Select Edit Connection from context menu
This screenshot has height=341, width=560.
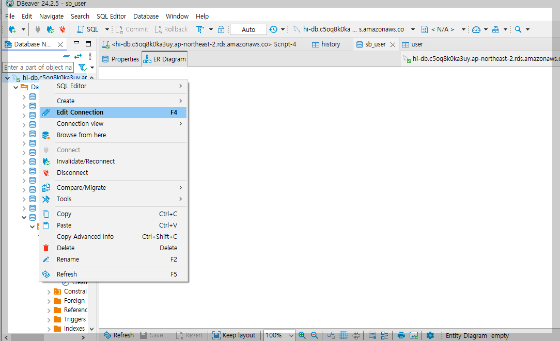[113, 112]
